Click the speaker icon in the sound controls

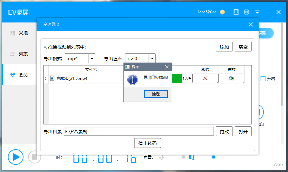click(191, 157)
